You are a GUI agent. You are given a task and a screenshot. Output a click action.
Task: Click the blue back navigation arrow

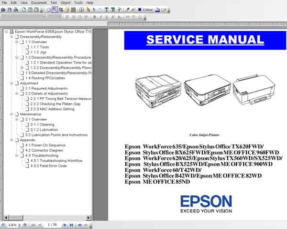coord(80,225)
